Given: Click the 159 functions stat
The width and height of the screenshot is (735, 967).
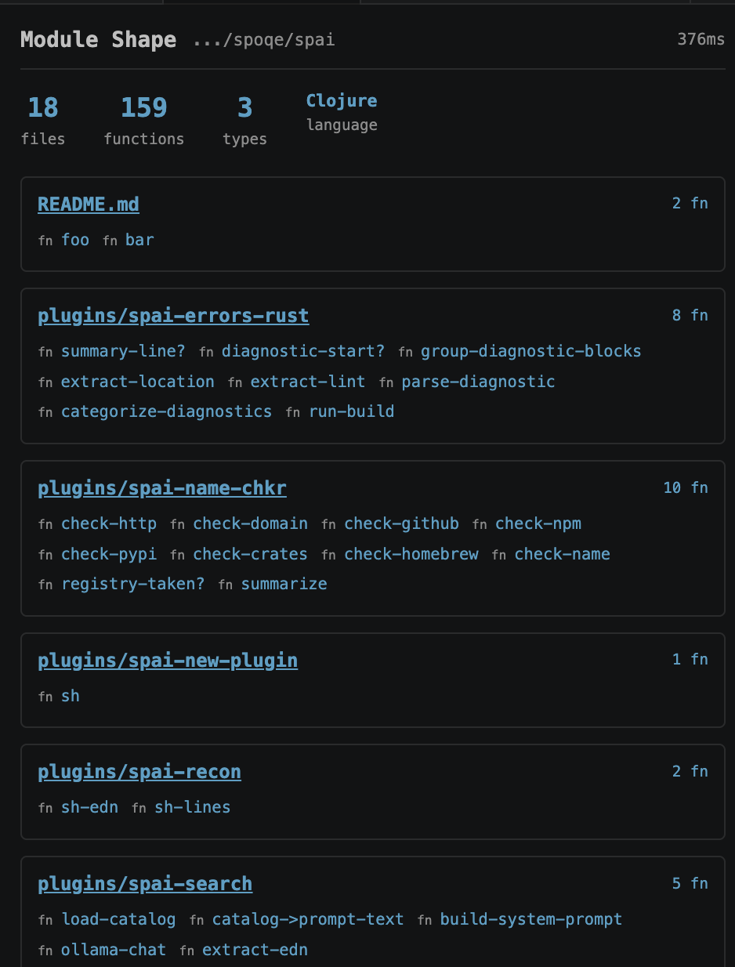Looking at the screenshot, I should click(144, 116).
